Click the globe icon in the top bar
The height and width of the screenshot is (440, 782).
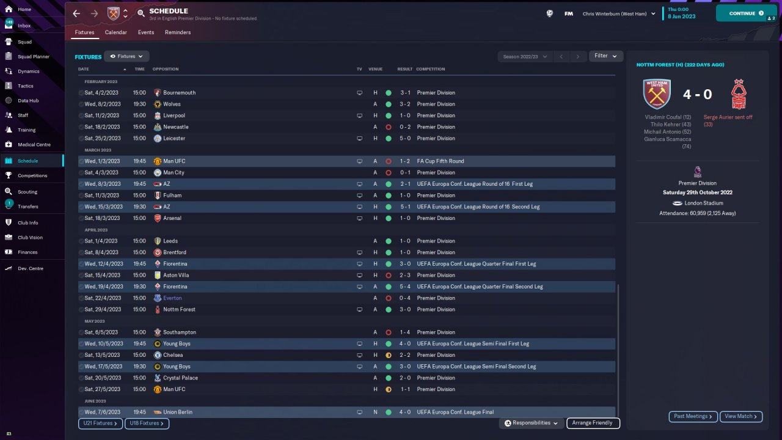(x=550, y=13)
